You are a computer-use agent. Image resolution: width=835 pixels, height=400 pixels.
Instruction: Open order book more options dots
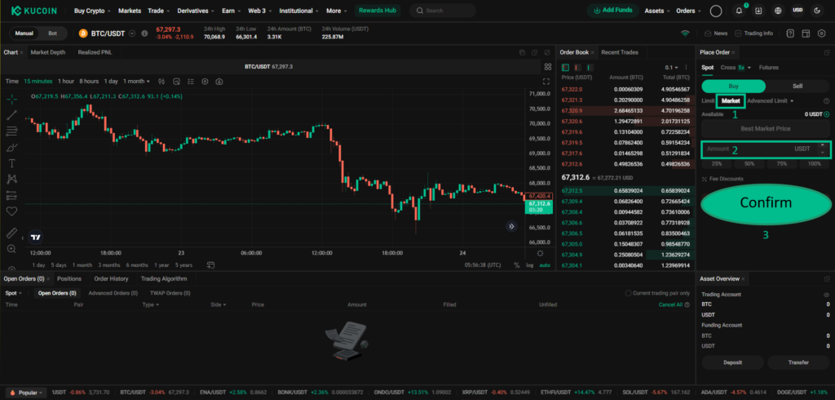coord(687,68)
